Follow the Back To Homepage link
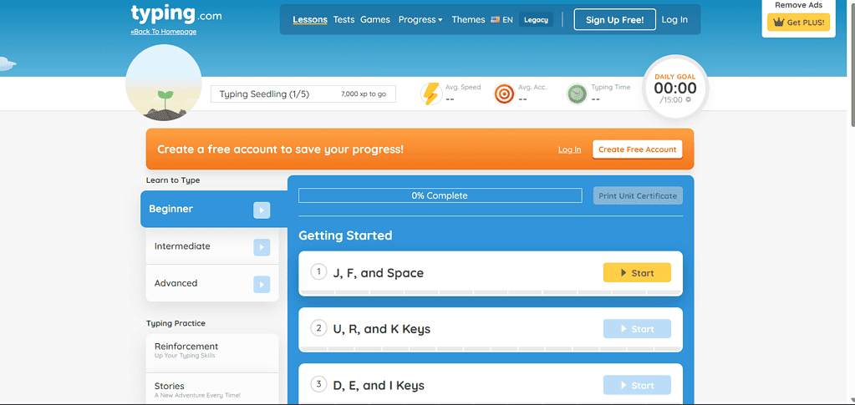This screenshot has height=405, width=855. click(164, 32)
